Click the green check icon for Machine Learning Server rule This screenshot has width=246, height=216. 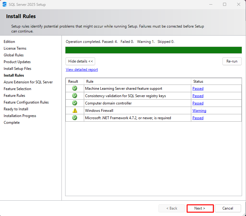(x=75, y=88)
